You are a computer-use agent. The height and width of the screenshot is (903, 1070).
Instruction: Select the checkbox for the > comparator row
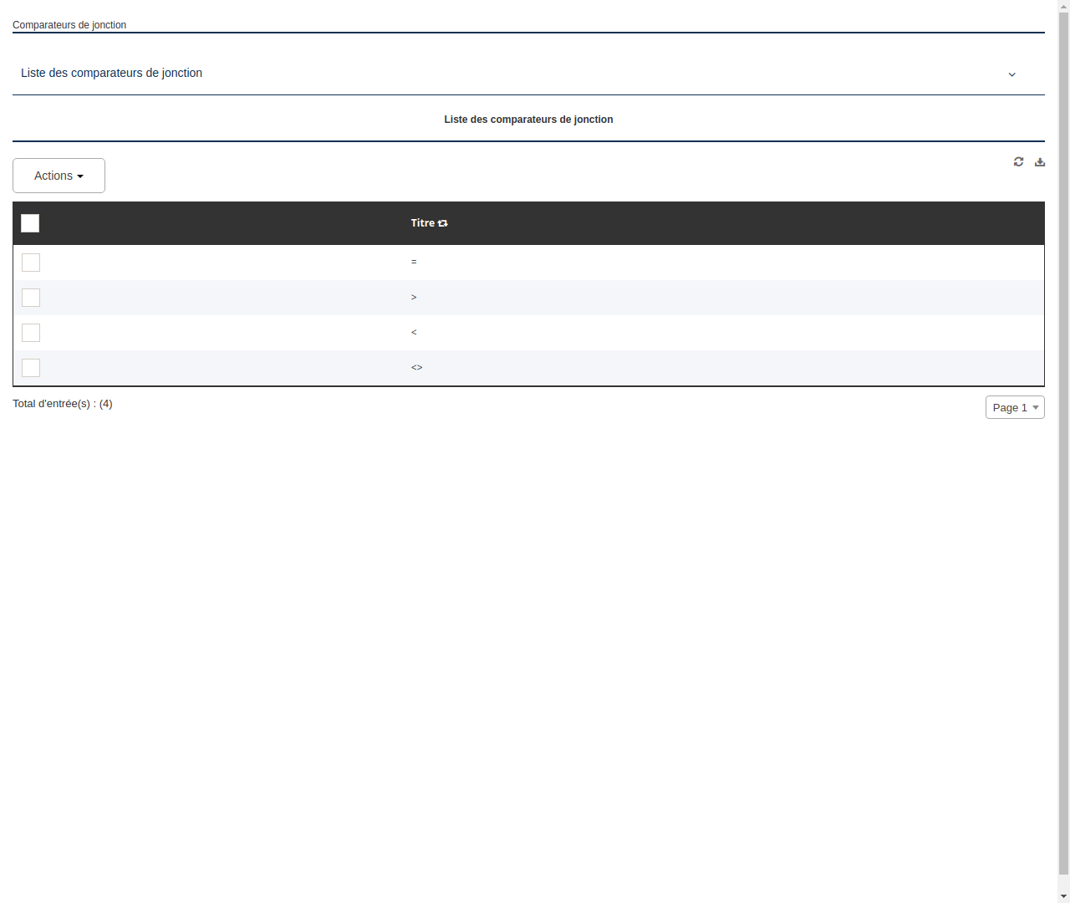[31, 298]
